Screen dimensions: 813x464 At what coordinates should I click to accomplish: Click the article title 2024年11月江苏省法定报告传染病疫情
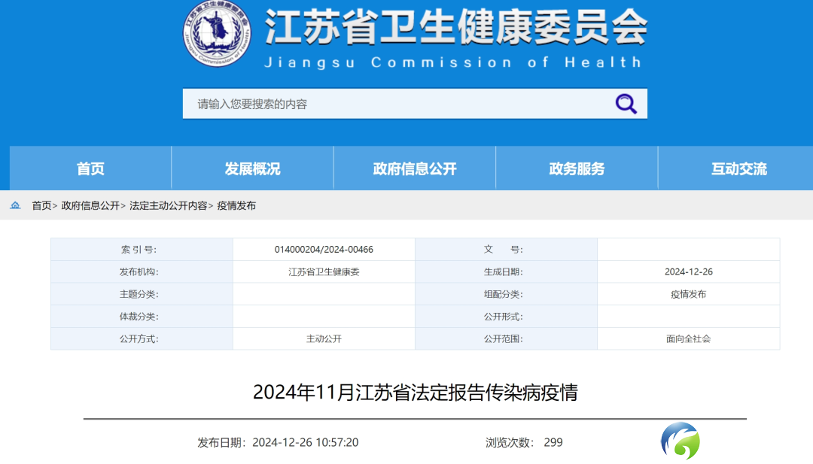(415, 392)
